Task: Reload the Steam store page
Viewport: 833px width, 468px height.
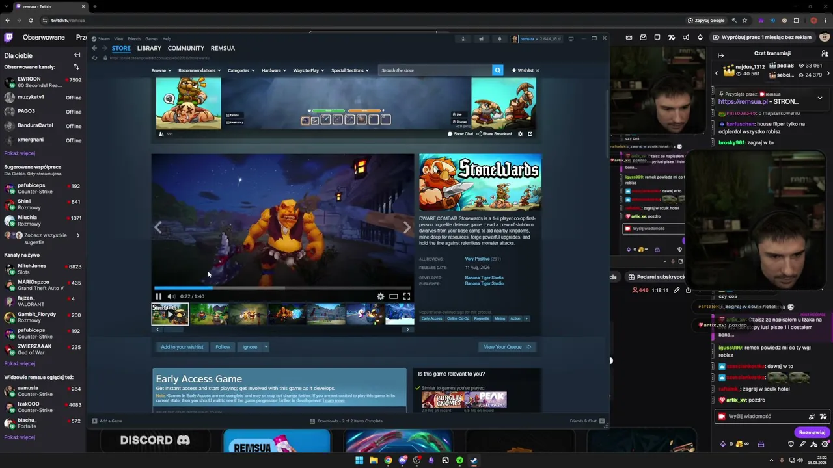Action: pyautogui.click(x=95, y=58)
